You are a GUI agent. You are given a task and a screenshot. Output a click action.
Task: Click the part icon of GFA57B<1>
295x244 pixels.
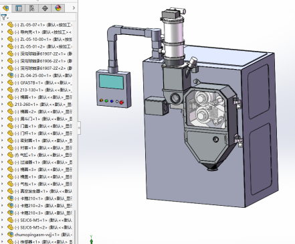click(10, 82)
